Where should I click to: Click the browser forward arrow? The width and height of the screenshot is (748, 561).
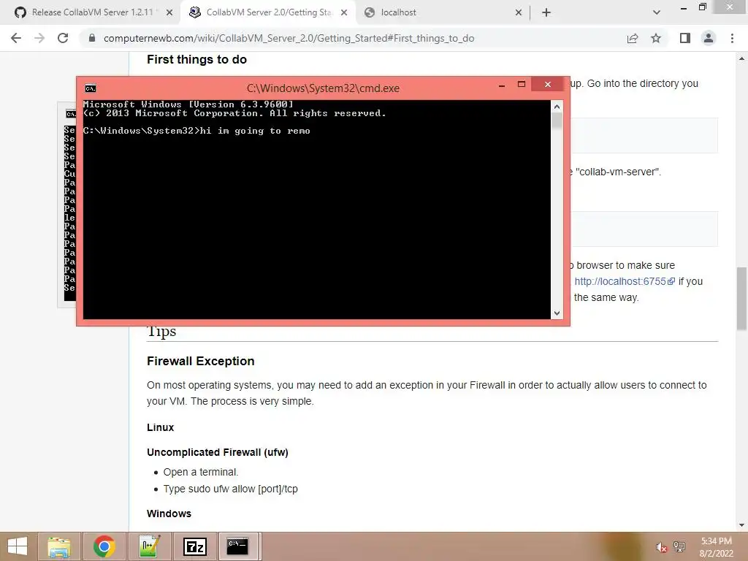[39, 38]
